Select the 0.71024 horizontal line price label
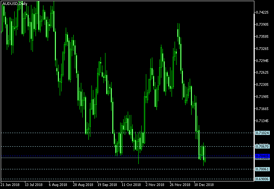 click(262, 133)
